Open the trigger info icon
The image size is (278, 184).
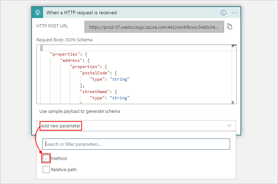tap(223, 12)
